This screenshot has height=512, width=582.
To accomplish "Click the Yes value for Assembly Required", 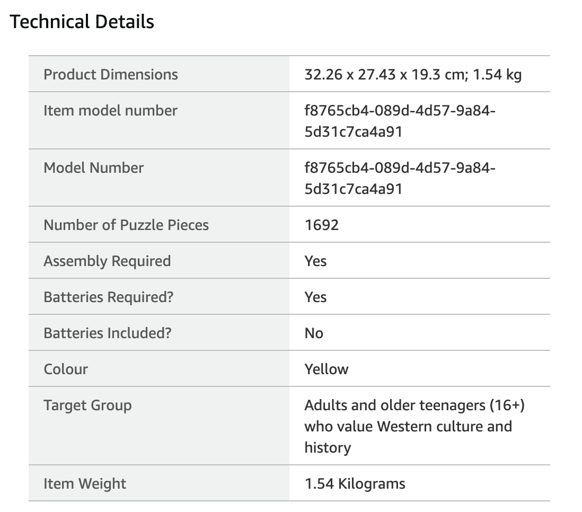I will (315, 261).
